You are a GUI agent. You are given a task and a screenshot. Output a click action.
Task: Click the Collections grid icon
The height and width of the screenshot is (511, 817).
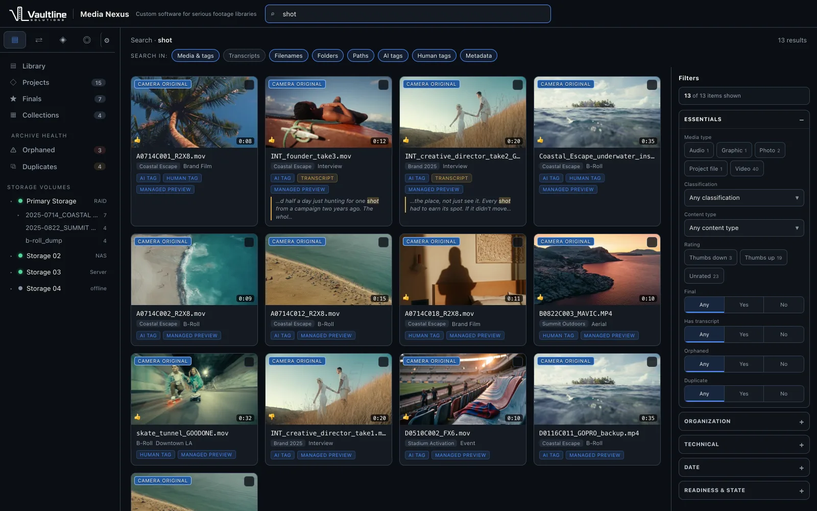point(13,115)
